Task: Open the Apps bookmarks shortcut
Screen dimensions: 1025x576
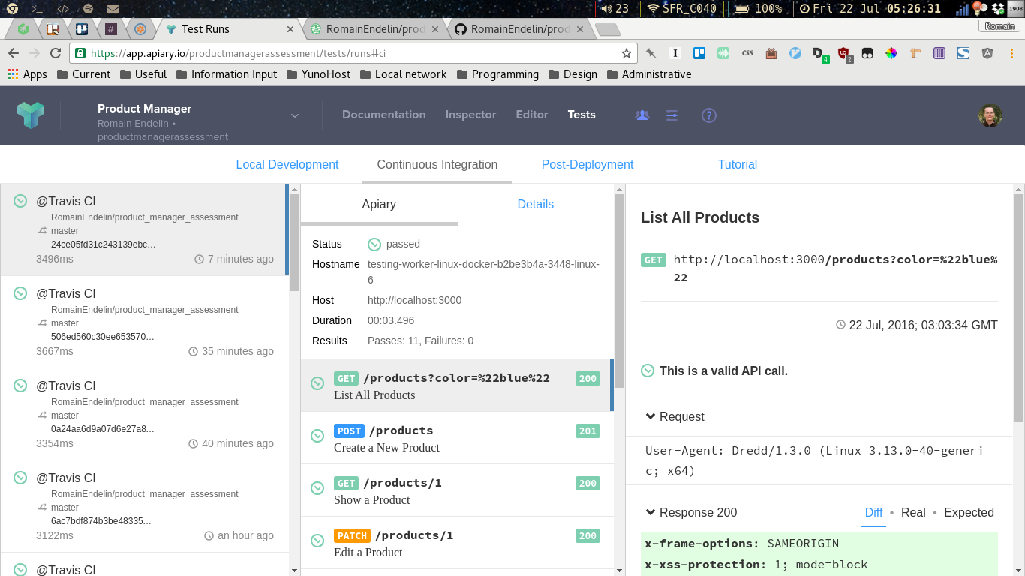Action: (x=28, y=74)
